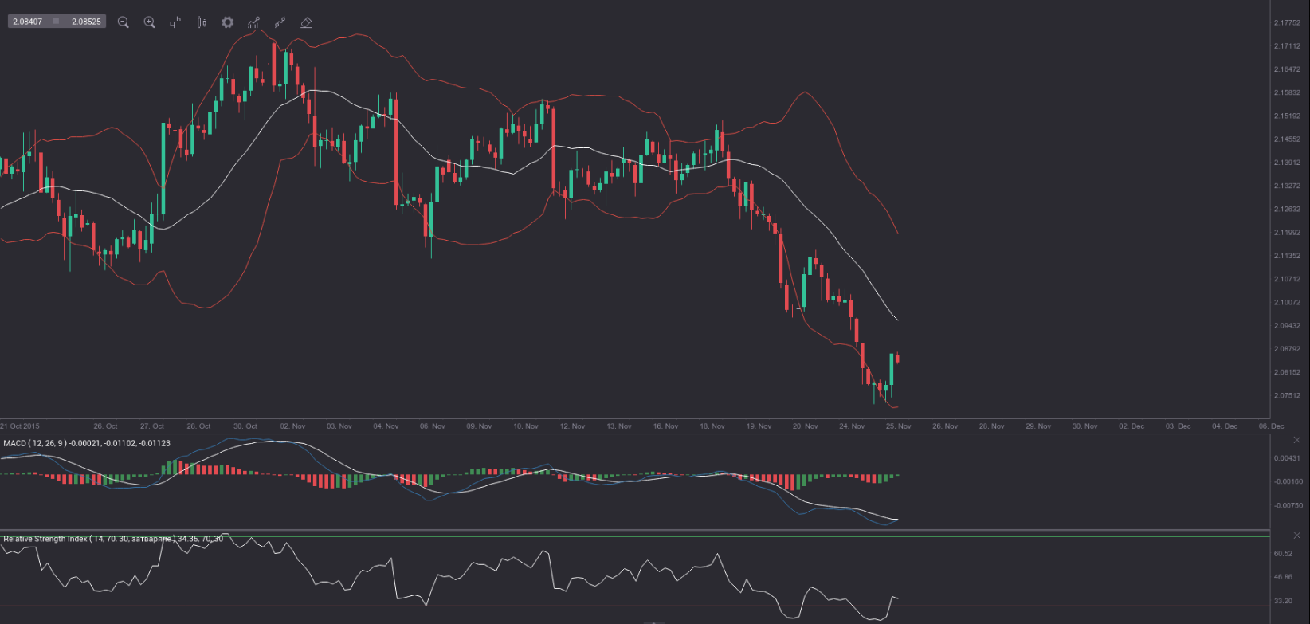Click the eraser tool to clear drawings
Screen dimensions: 1310x624
click(306, 22)
